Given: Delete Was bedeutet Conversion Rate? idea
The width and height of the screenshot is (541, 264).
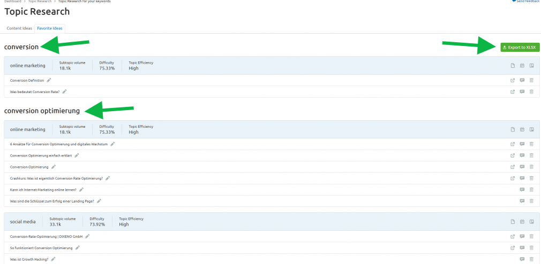Looking at the screenshot, I should coord(531,91).
